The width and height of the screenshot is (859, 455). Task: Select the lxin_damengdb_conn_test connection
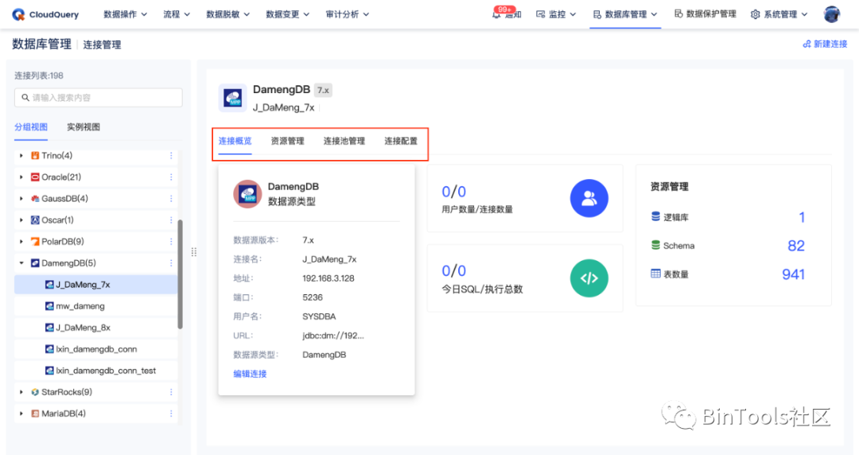96,371
